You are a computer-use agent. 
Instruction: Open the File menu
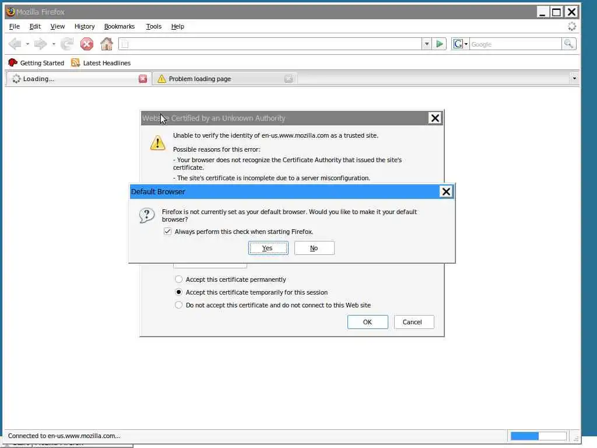[15, 26]
